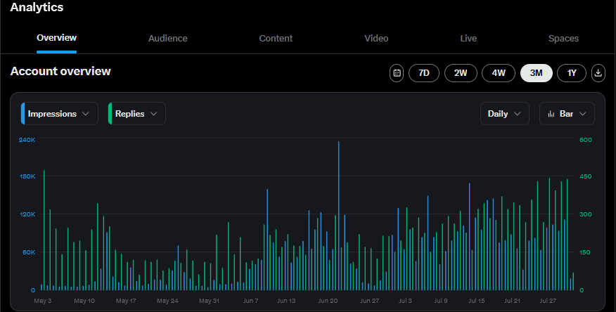Open the Bar chart type dropdown
The height and width of the screenshot is (312, 616).
point(567,114)
